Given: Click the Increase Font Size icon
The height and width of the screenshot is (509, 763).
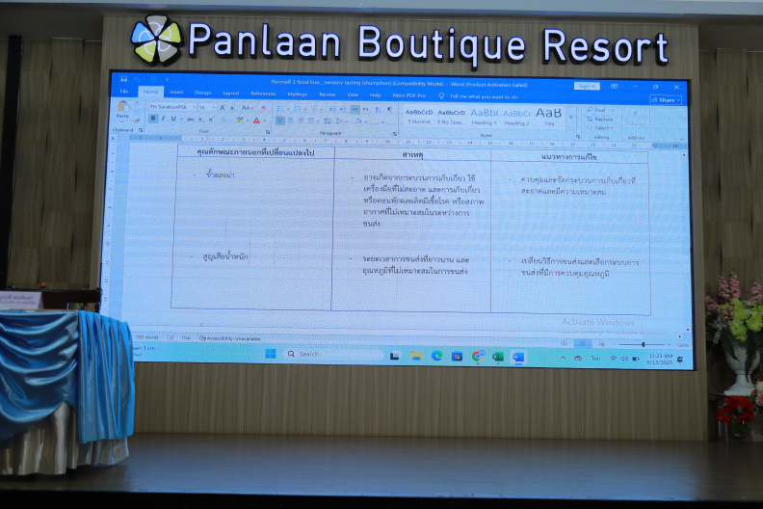Looking at the screenshot, I should click(223, 108).
